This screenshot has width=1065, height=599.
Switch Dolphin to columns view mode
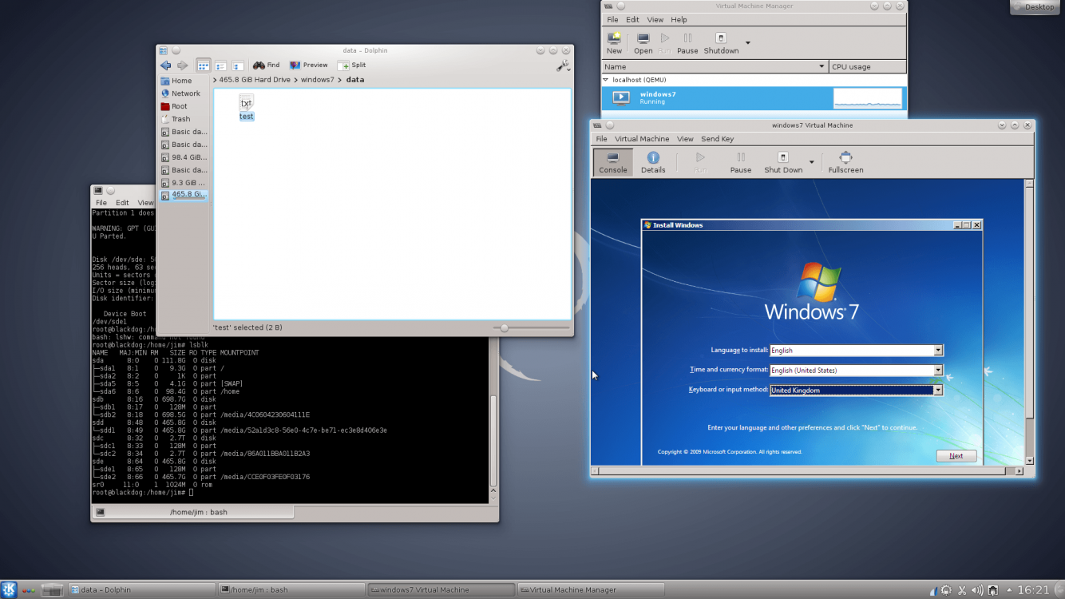coord(237,65)
